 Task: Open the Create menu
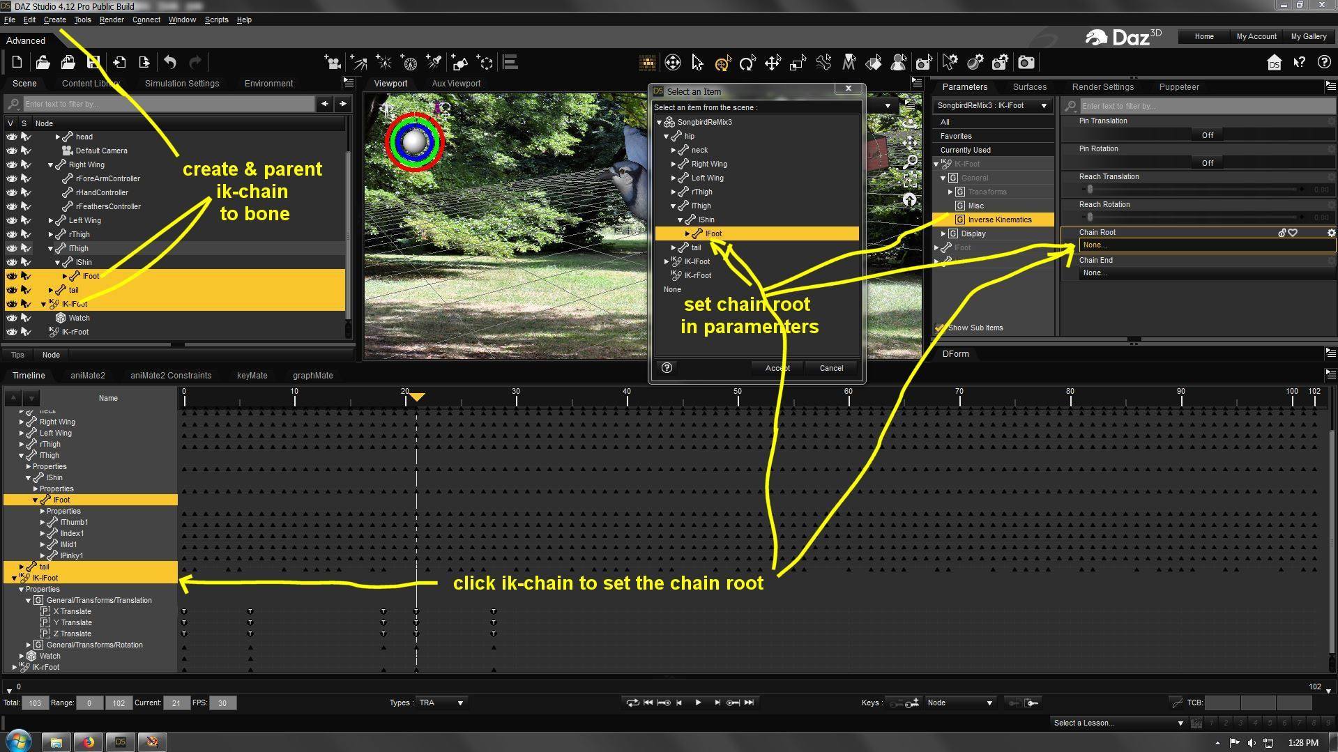click(x=54, y=20)
